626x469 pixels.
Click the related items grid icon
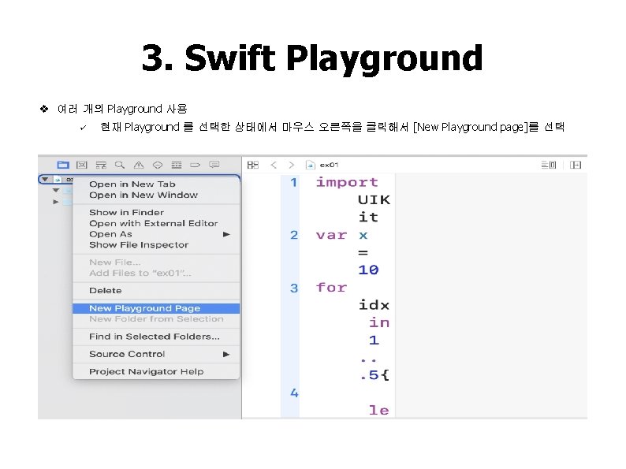253,165
